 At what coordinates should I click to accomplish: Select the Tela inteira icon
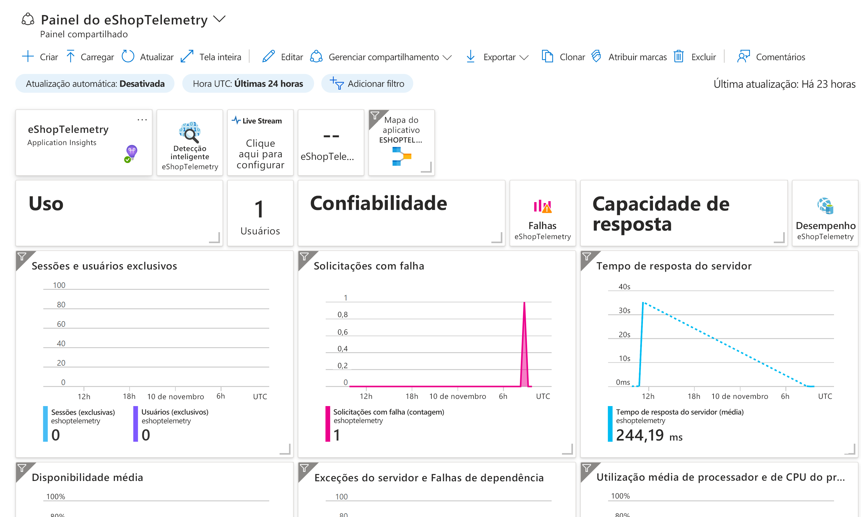(x=188, y=56)
